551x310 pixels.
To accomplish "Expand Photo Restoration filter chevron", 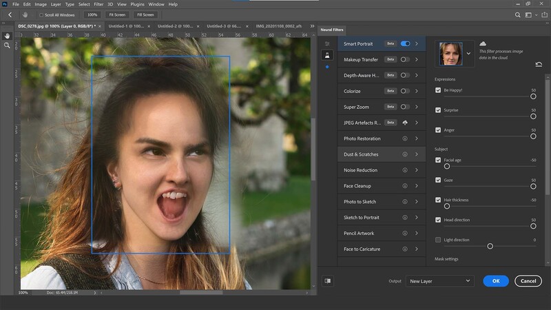I will pos(417,138).
